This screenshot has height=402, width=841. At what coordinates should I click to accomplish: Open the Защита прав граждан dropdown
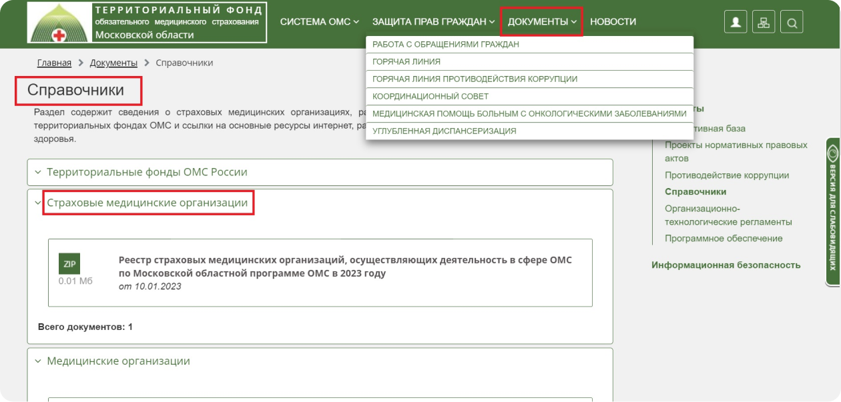pyautogui.click(x=433, y=22)
